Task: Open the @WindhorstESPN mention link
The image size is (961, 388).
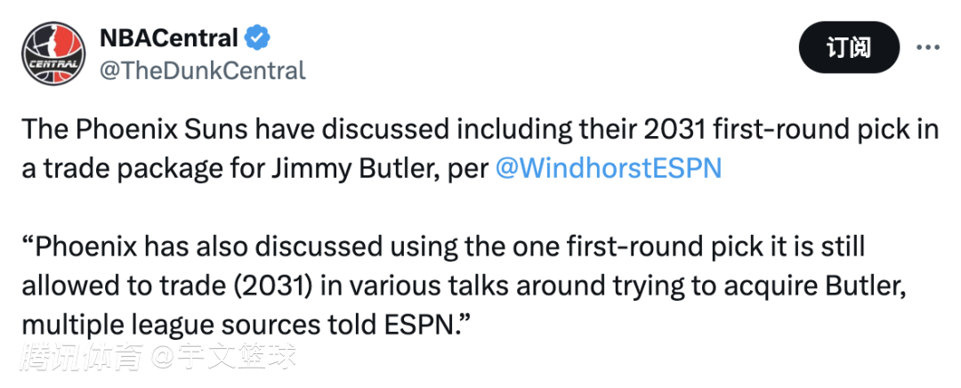Action: (x=609, y=168)
